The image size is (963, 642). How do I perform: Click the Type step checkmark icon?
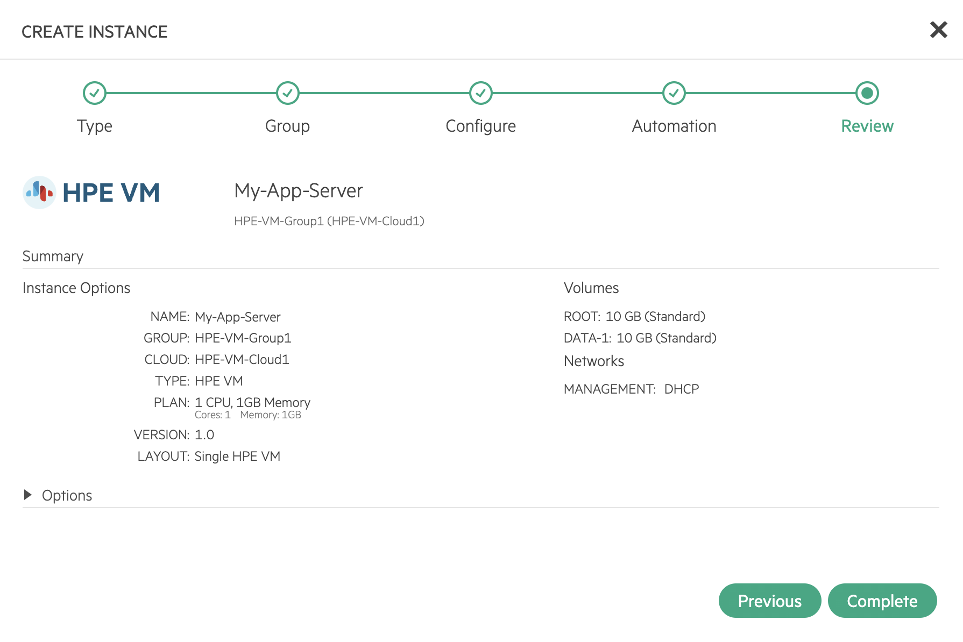click(x=95, y=93)
